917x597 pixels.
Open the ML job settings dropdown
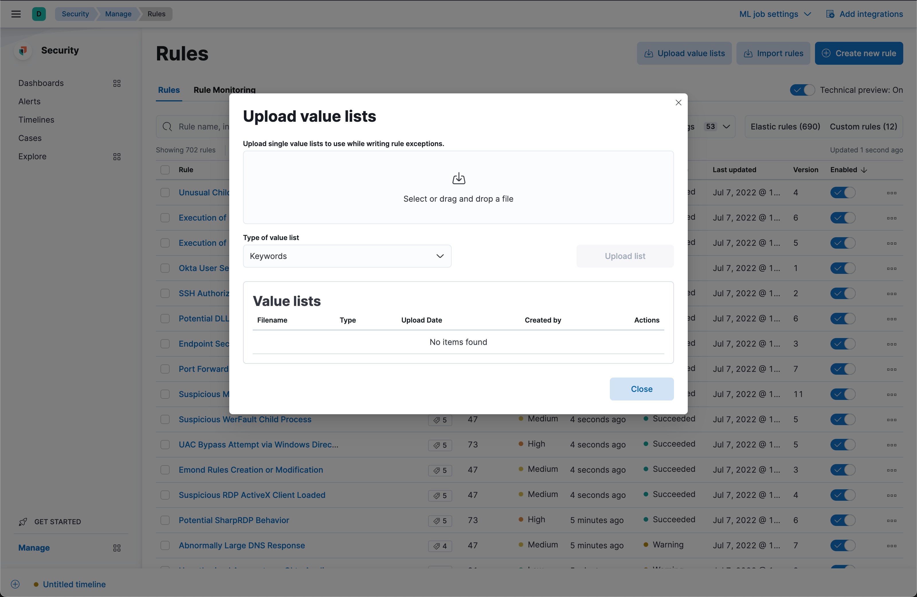coord(775,14)
